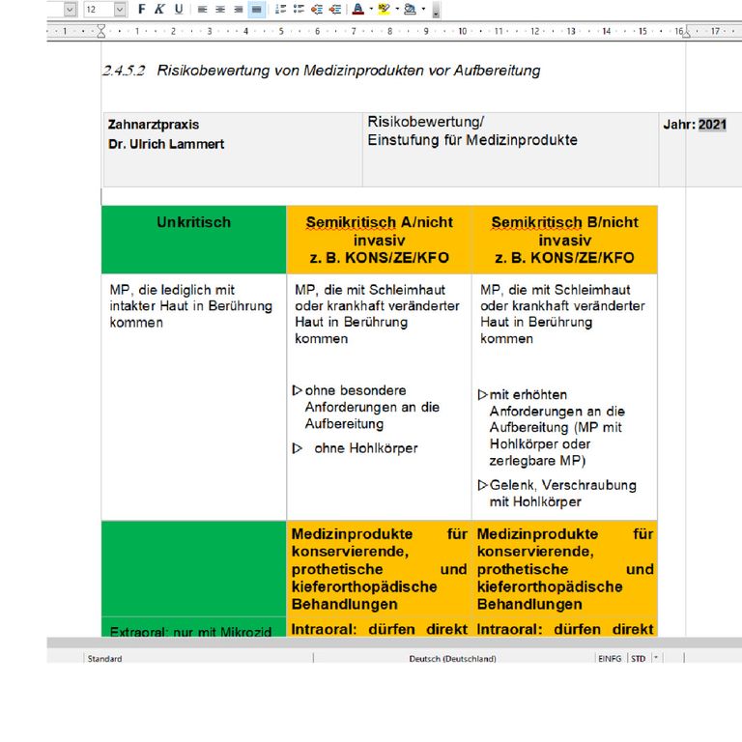Open the font name dropdown arrow
The image size is (742, 742).
(x=70, y=9)
